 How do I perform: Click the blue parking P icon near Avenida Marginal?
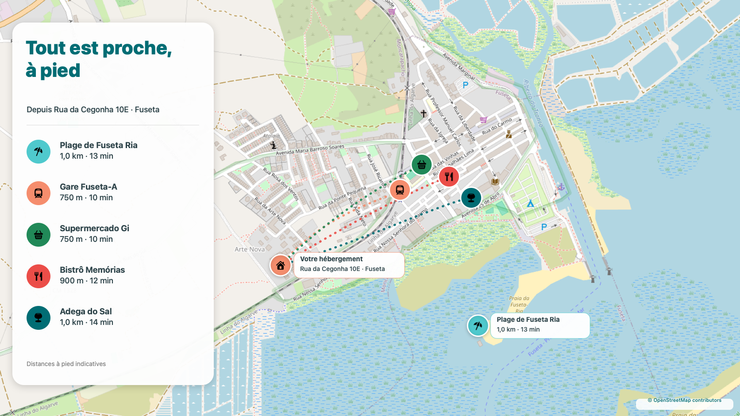pyautogui.click(x=465, y=85)
